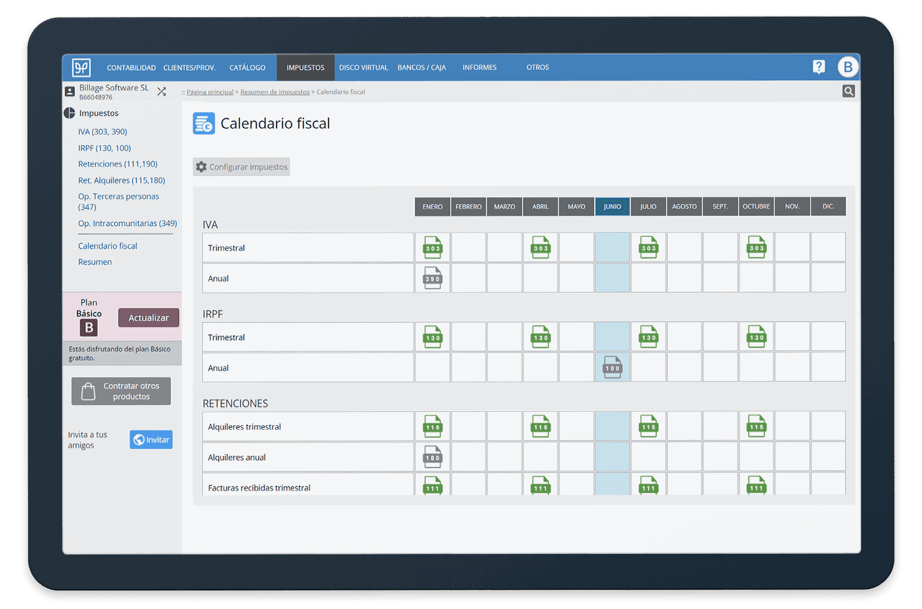Click the switch company shuffle icon
The width and height of the screenshot is (922, 609).
pyautogui.click(x=161, y=92)
